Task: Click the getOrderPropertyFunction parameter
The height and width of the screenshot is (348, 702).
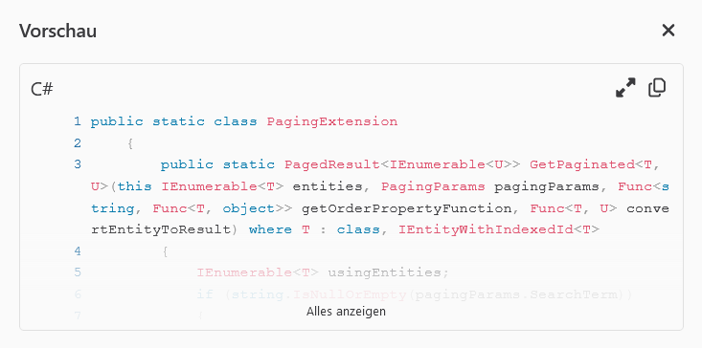Action: (406, 208)
